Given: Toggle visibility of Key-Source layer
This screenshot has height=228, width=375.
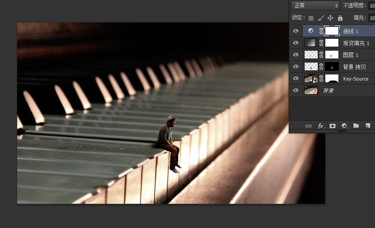Looking at the screenshot, I should 296,78.
